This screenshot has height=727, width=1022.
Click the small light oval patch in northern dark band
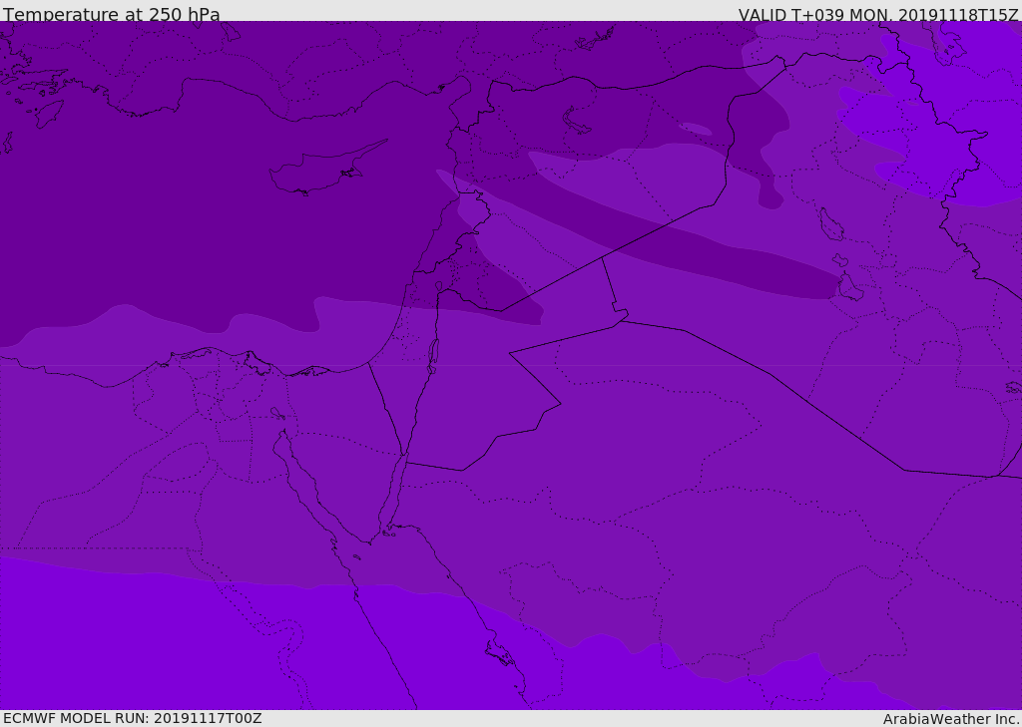click(x=696, y=129)
